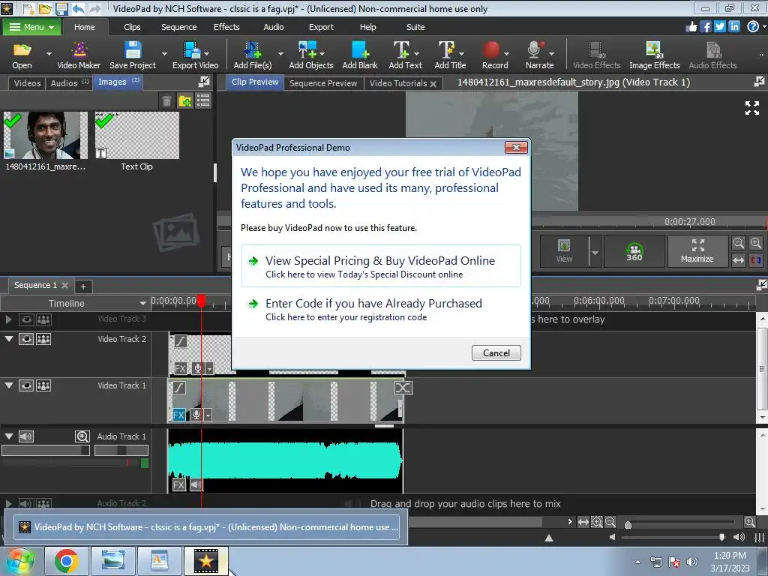768x576 pixels.
Task: Click the LinkedIn share icon
Action: (734, 26)
